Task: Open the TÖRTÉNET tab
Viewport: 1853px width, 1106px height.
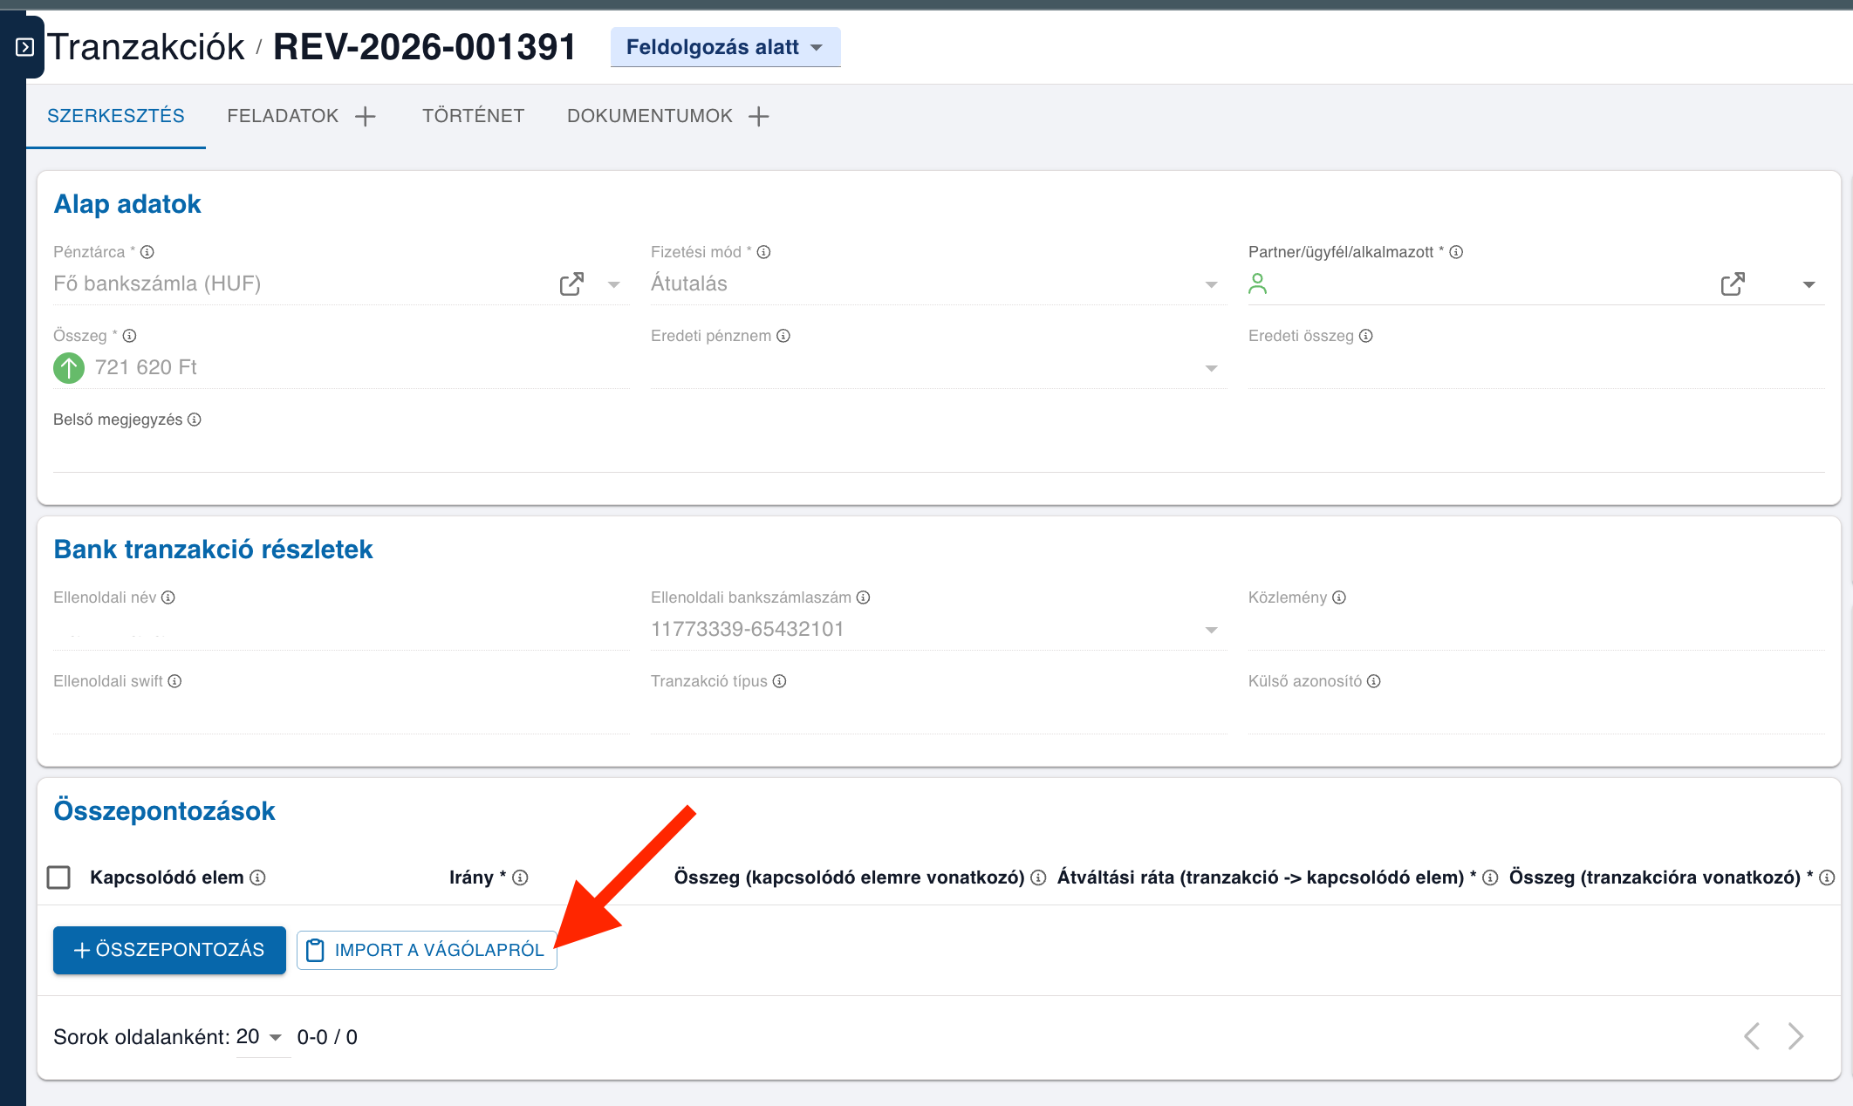Action: pos(473,116)
